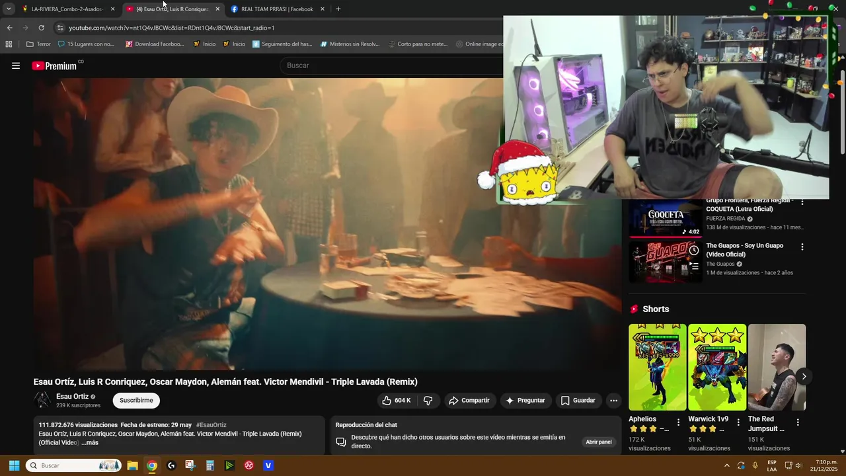The height and width of the screenshot is (476, 846).
Task: Open Windows Start menu
Action: pos(14,465)
